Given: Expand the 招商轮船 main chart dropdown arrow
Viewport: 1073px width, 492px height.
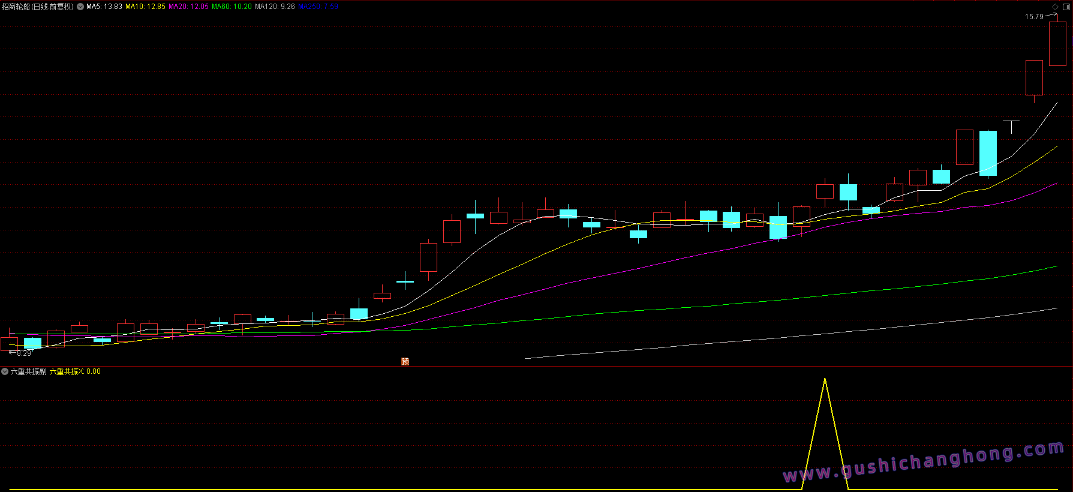Looking at the screenshot, I should [80, 7].
